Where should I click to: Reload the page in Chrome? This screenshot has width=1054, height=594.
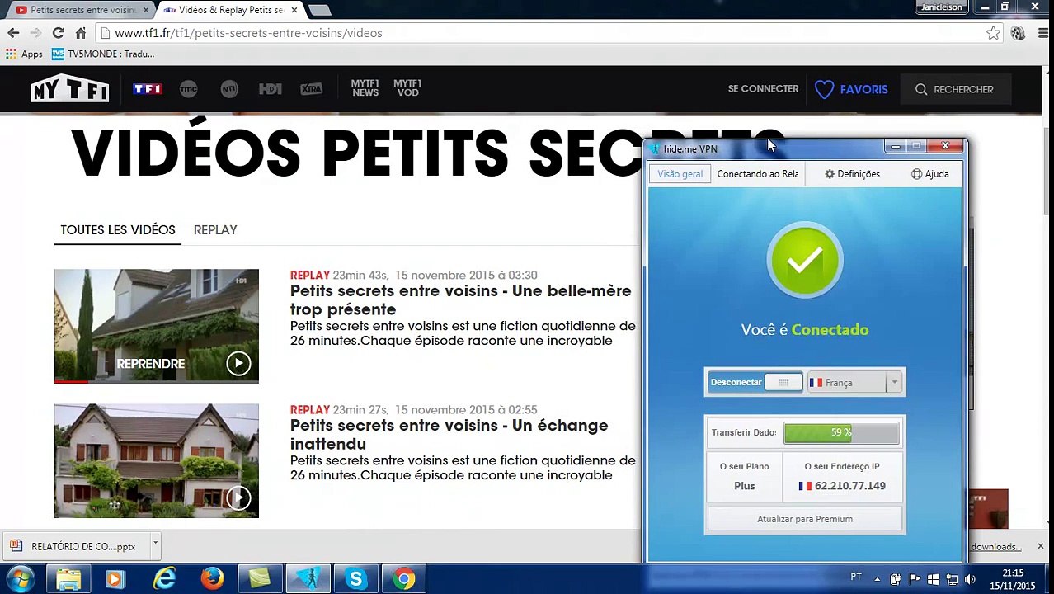pos(58,33)
